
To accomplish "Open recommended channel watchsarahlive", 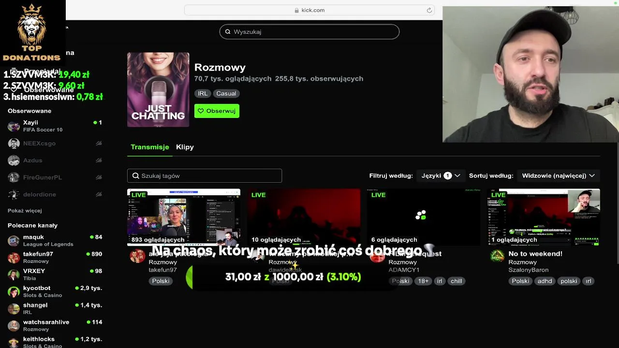I will click(x=55, y=325).
